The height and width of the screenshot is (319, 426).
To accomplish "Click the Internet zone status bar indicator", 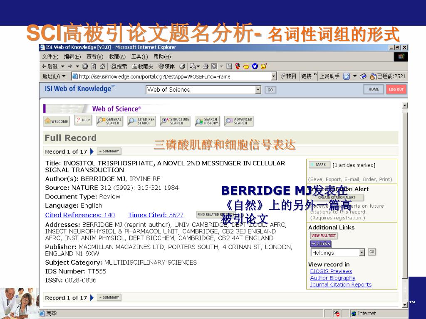I will [x=364, y=314].
